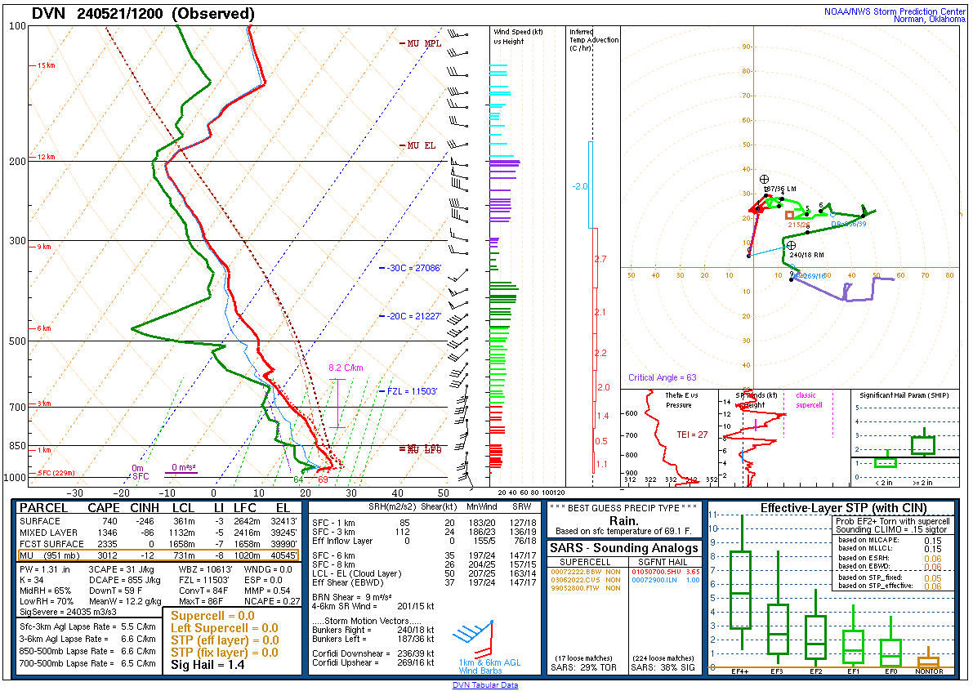The width and height of the screenshot is (973, 691).
Task: Click the Bunkers right-mover marker labeled 240/18 RM
Action: click(790, 245)
